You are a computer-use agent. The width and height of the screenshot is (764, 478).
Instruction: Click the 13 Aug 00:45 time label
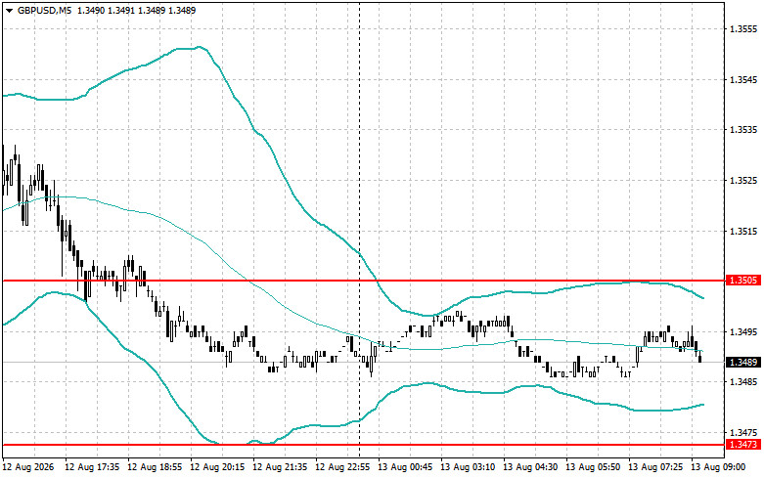click(x=405, y=467)
